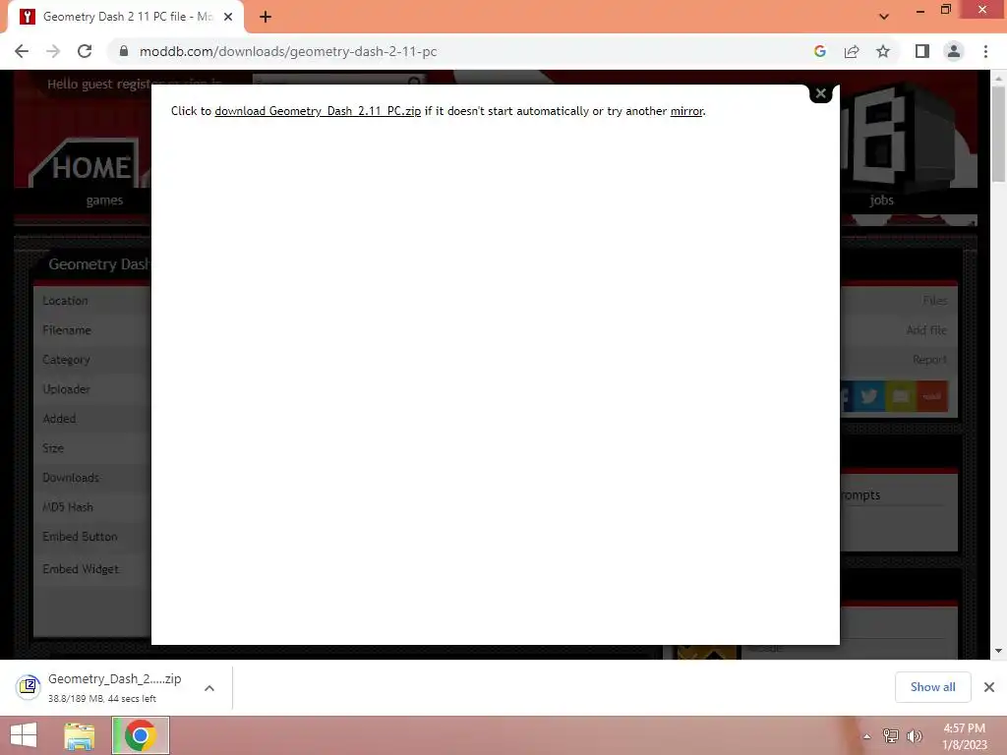Expand the tab search dropdown
Screen dimensions: 1007x755
click(884, 17)
